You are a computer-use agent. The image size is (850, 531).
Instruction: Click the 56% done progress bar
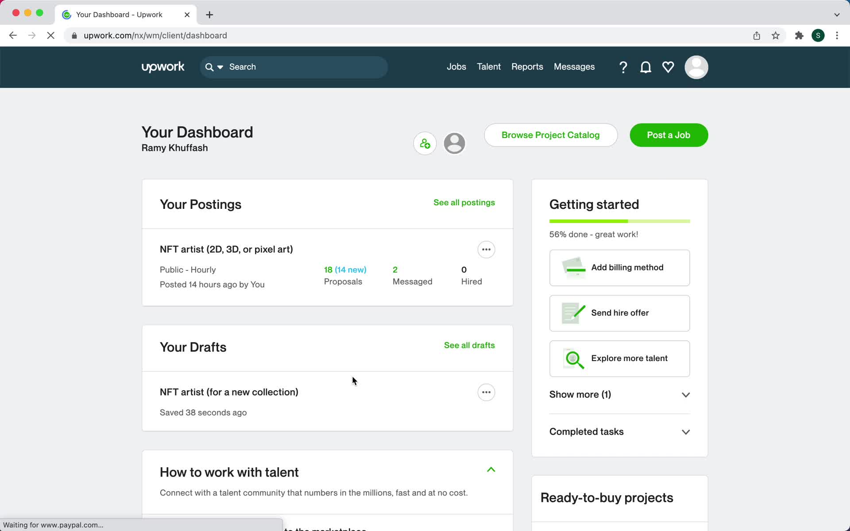click(x=620, y=221)
